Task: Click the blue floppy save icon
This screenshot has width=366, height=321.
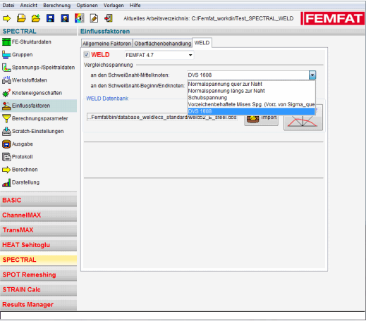Action: 50,18
